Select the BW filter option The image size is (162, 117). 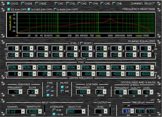pyautogui.click(x=62, y=91)
